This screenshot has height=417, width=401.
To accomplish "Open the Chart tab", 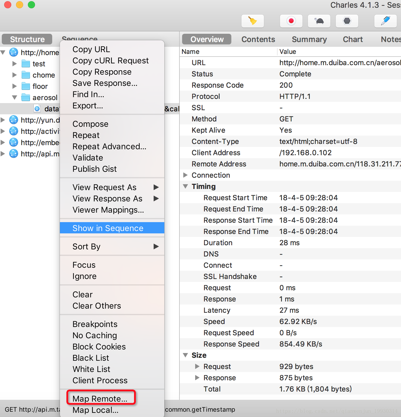I will pos(353,39).
